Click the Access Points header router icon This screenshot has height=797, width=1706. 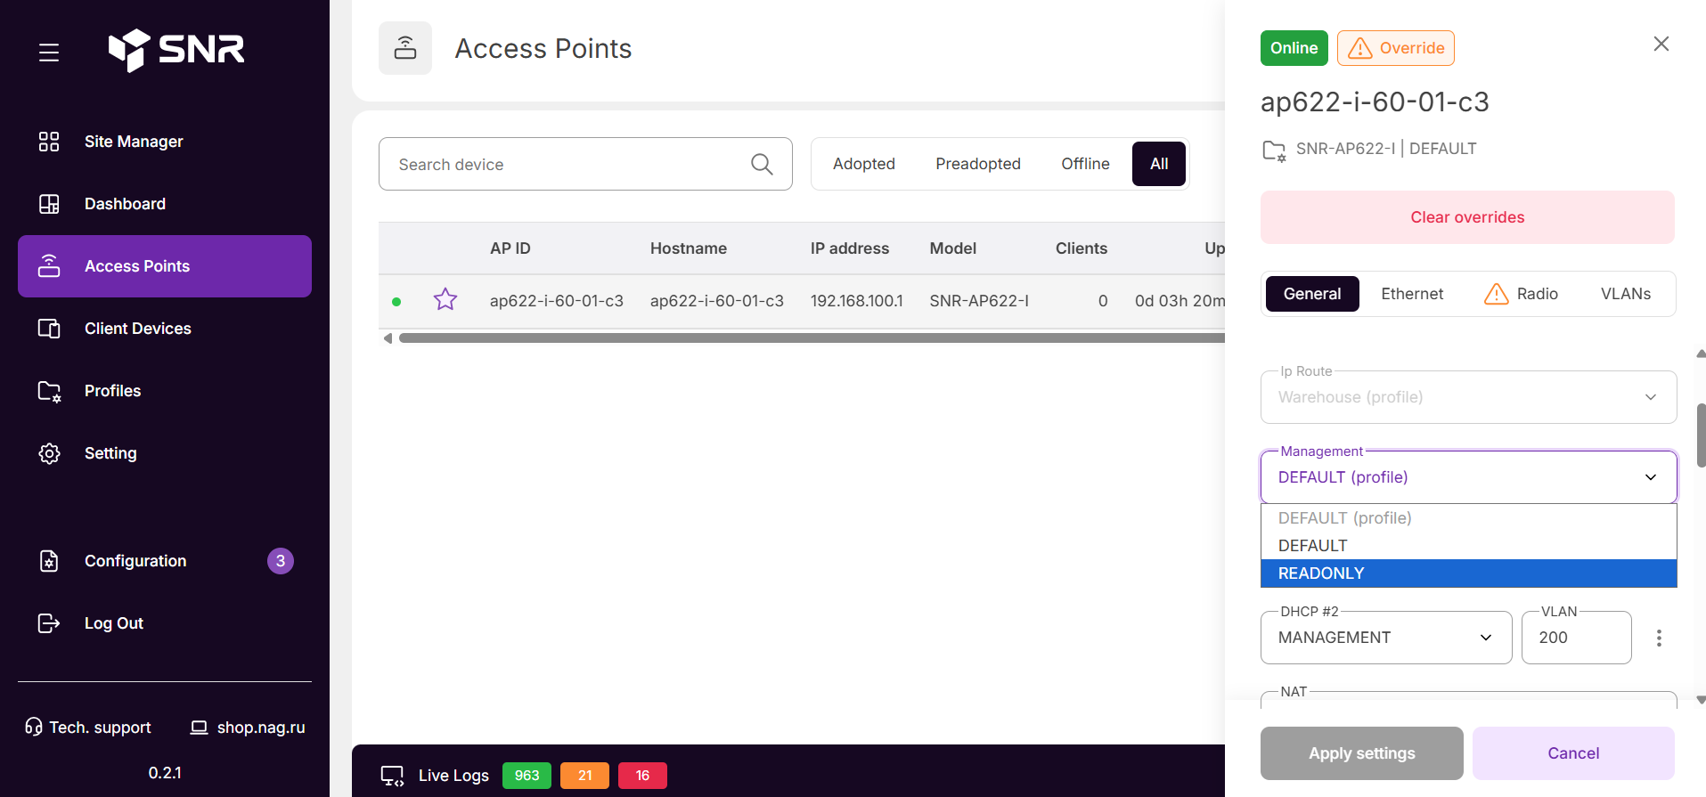coord(405,48)
